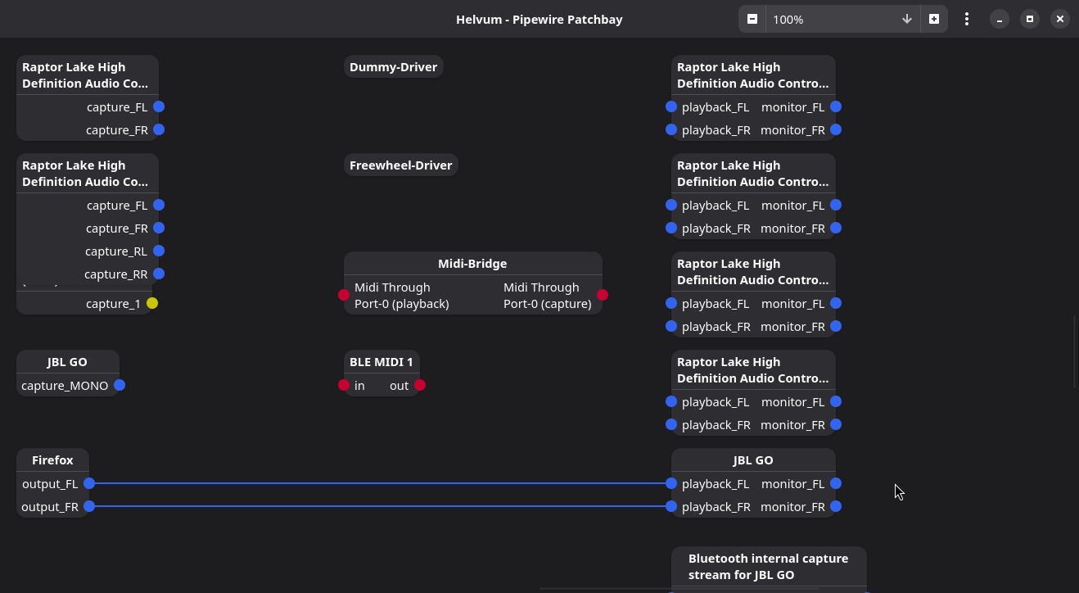The width and height of the screenshot is (1079, 593).
Task: Open the zoom level dropdown arrow
Action: 906,19
